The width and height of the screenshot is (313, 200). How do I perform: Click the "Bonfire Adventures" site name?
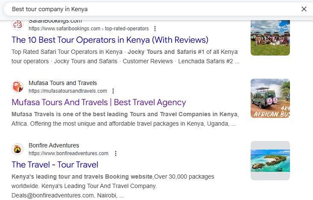(54, 145)
